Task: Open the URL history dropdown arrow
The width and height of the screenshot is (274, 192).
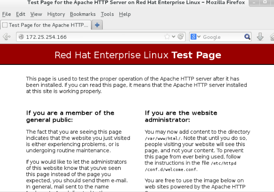Action: [x=174, y=37]
